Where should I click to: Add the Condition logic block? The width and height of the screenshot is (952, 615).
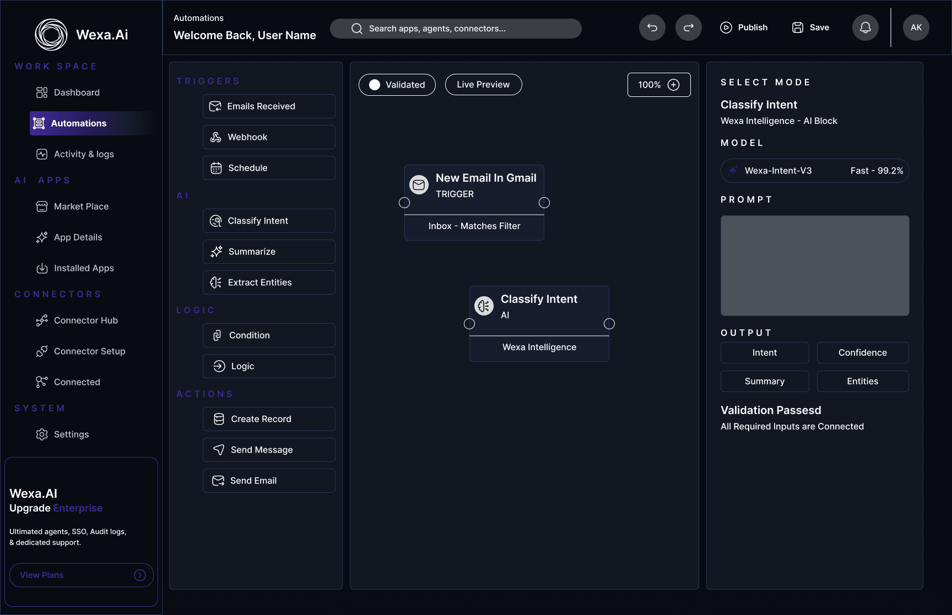tap(269, 335)
